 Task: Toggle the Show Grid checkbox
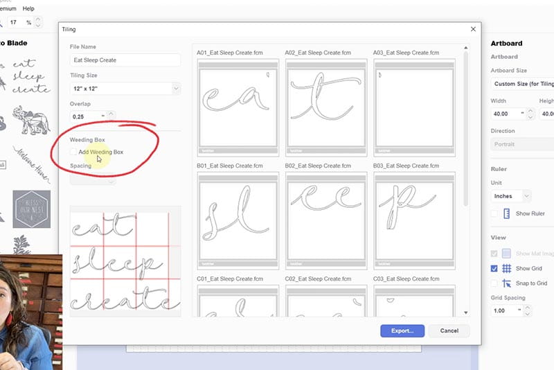494,268
